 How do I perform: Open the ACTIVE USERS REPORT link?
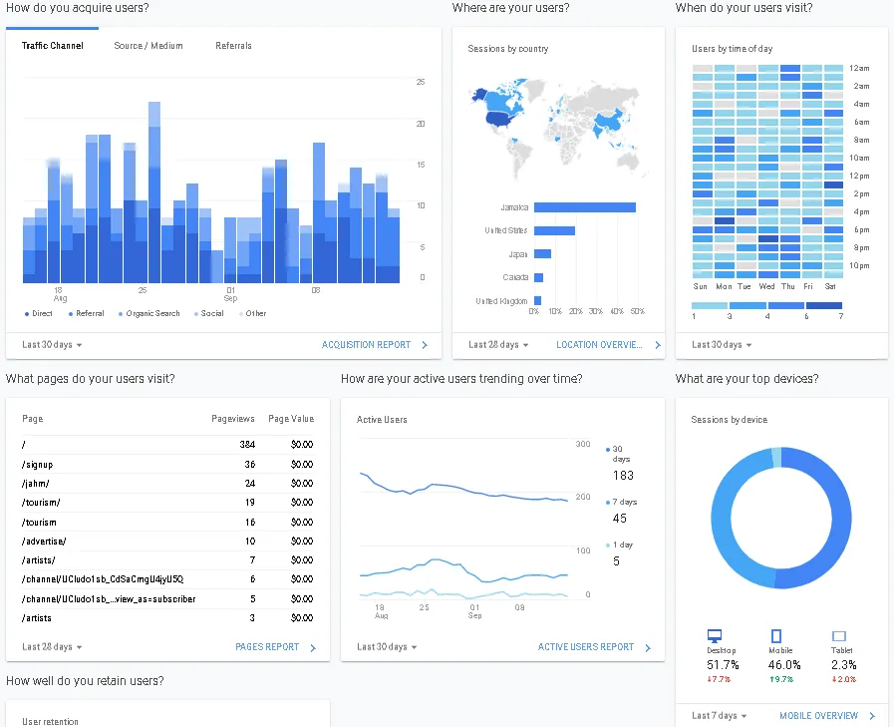pyautogui.click(x=586, y=647)
